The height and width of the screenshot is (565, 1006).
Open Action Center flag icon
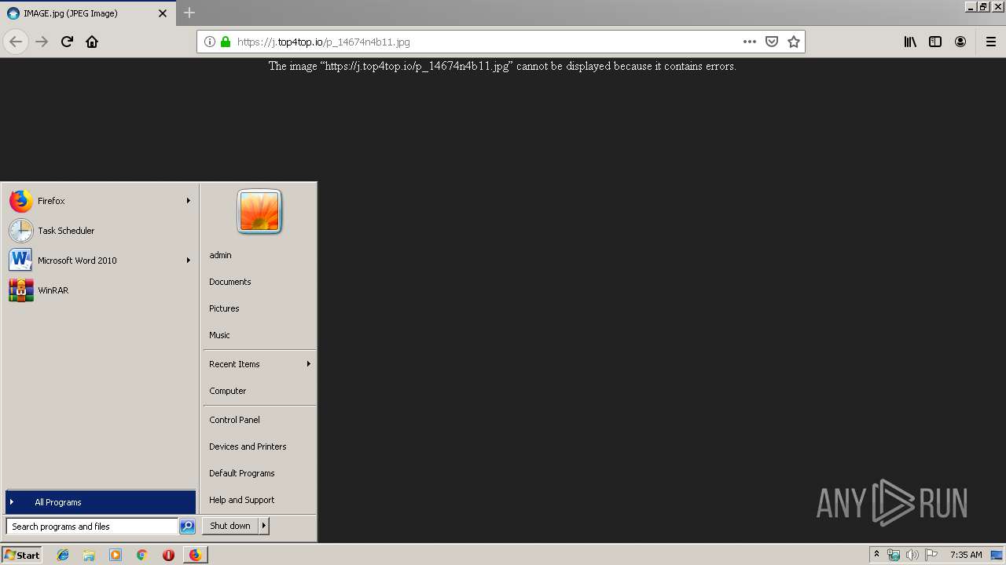coord(931,555)
